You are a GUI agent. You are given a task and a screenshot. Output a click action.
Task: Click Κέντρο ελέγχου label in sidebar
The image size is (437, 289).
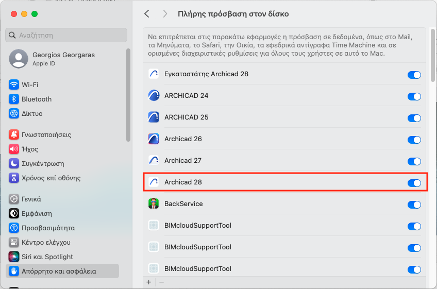pyautogui.click(x=46, y=243)
